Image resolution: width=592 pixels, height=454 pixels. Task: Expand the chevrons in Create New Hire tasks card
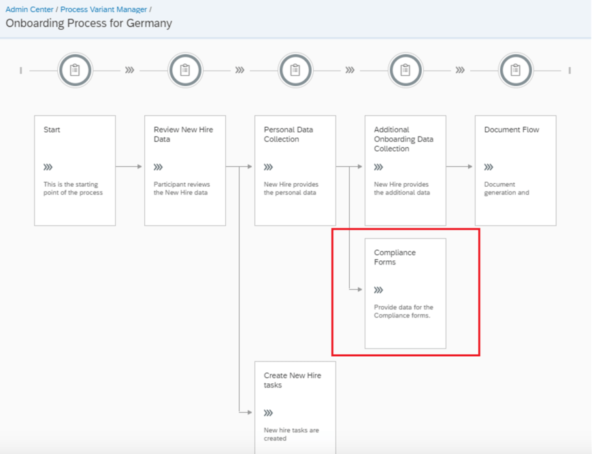(x=269, y=413)
